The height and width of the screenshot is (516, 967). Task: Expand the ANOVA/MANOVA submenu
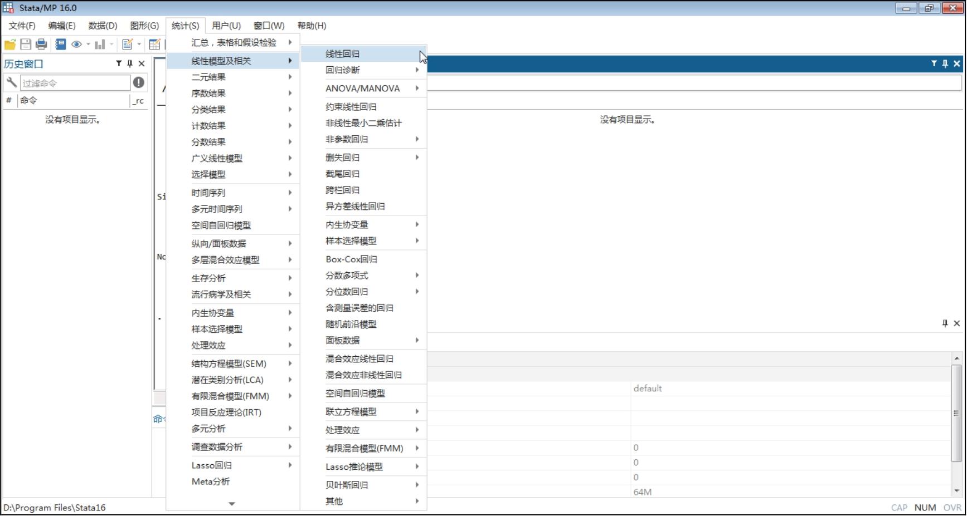point(364,89)
